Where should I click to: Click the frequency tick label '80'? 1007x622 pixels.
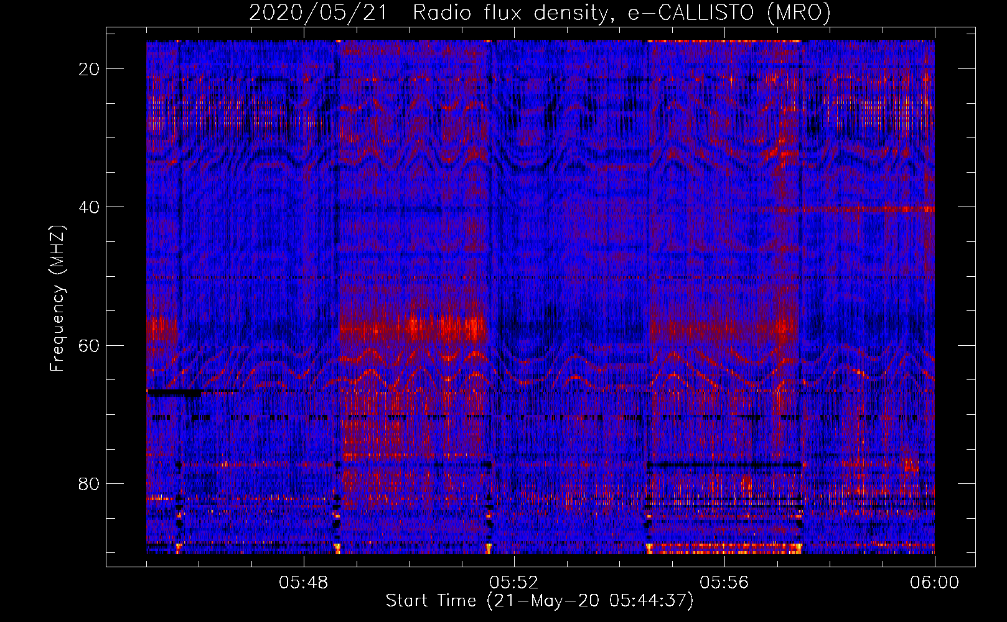90,483
